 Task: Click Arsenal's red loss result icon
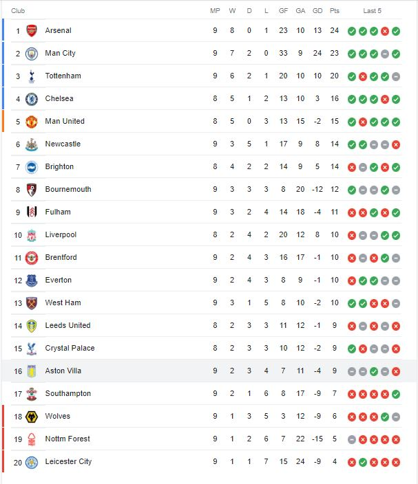(x=385, y=31)
